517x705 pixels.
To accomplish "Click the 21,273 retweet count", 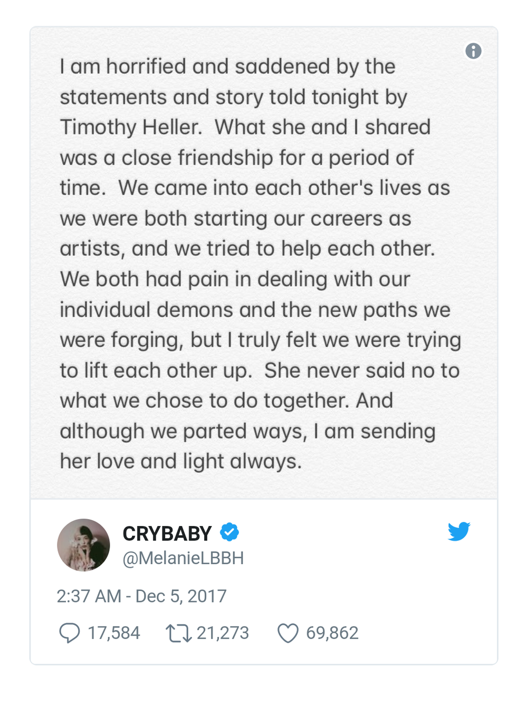I will pyautogui.click(x=223, y=633).
